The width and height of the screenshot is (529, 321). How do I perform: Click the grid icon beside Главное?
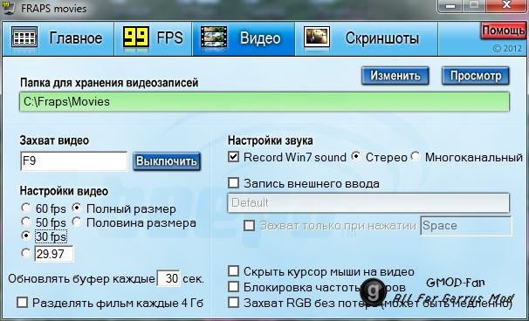24,38
